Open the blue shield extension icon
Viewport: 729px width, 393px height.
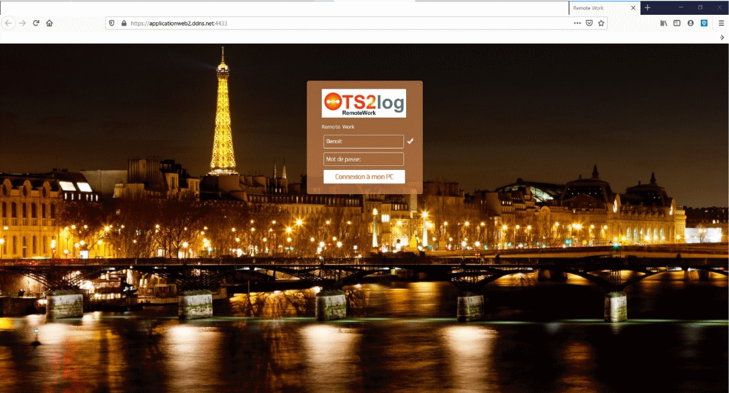704,23
